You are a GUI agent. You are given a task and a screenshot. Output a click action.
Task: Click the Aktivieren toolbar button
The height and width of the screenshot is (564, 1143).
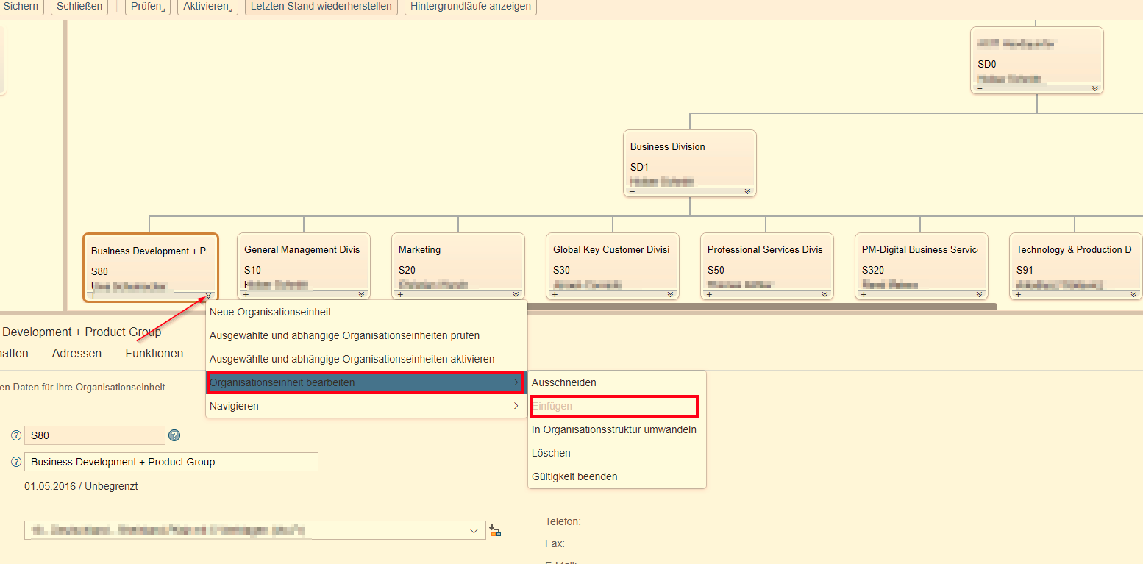click(207, 6)
